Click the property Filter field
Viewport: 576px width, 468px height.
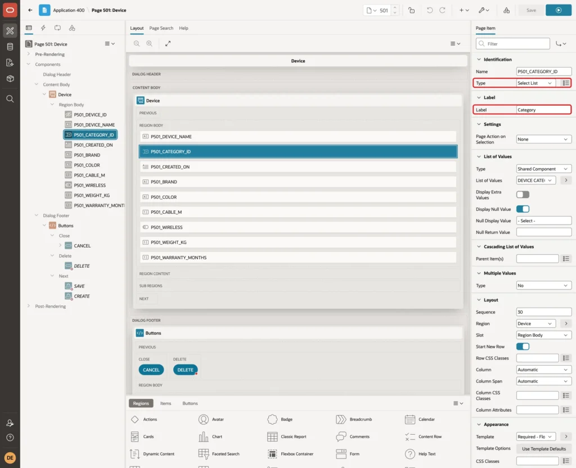(513, 44)
